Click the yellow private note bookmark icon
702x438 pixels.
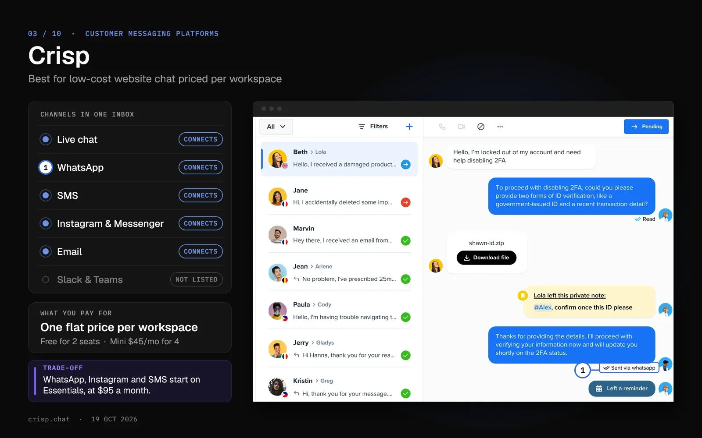(523, 296)
